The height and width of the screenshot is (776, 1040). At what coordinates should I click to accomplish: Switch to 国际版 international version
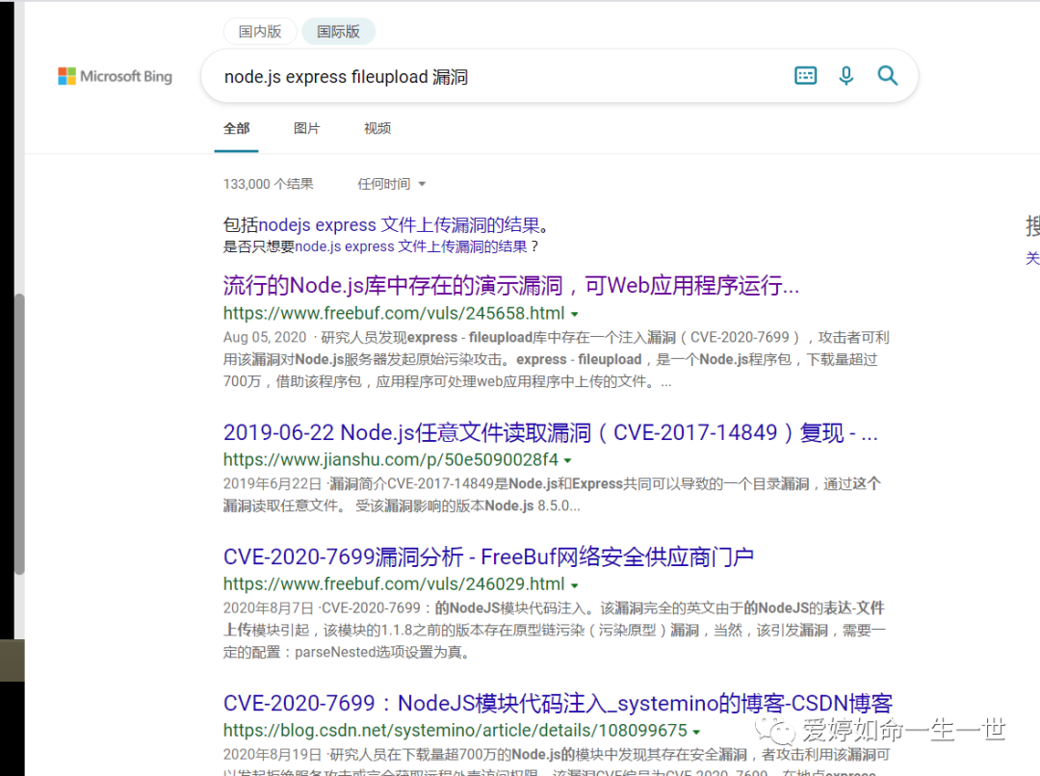pyautogui.click(x=338, y=32)
